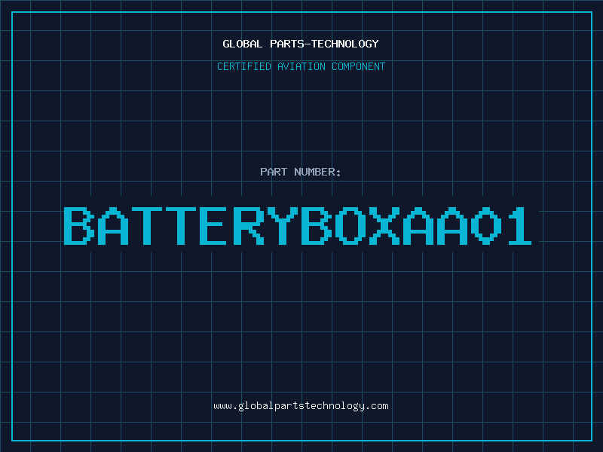The image size is (603, 452).
Task: Click the word GLOBAL in the heading
Action: pos(242,44)
